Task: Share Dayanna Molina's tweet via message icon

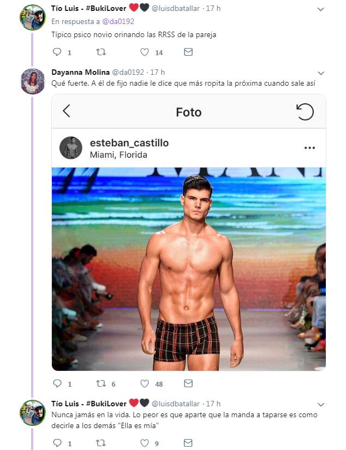Action: (x=188, y=384)
